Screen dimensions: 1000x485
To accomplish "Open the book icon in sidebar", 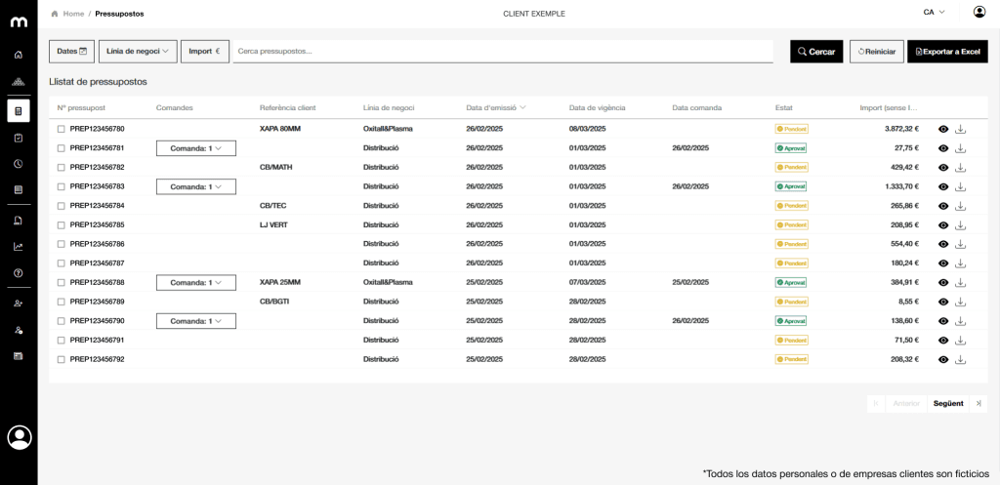I will coord(19,190).
